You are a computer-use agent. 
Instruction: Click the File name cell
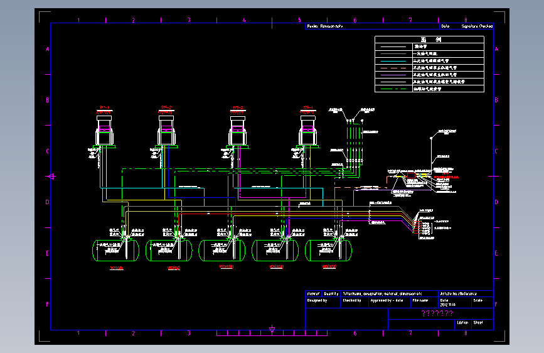[x=424, y=302]
